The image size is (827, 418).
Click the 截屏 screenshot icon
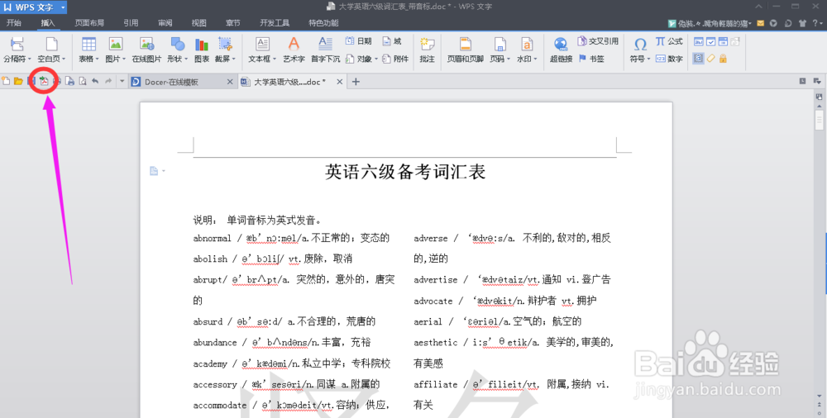(x=225, y=44)
